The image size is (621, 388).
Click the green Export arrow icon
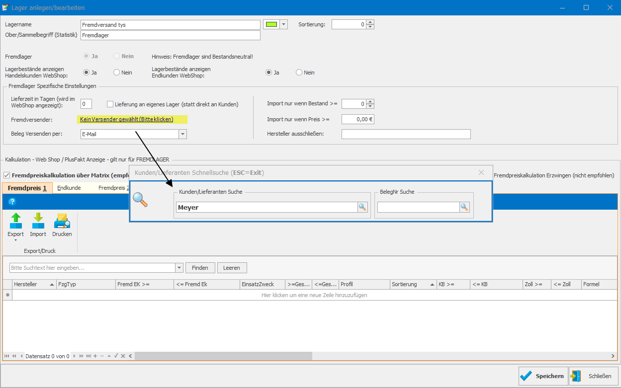pos(15,221)
